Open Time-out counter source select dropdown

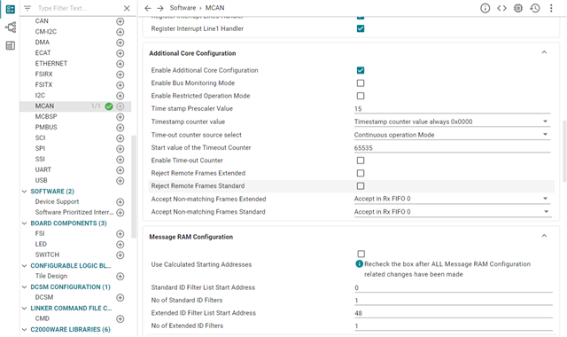pyautogui.click(x=452, y=135)
